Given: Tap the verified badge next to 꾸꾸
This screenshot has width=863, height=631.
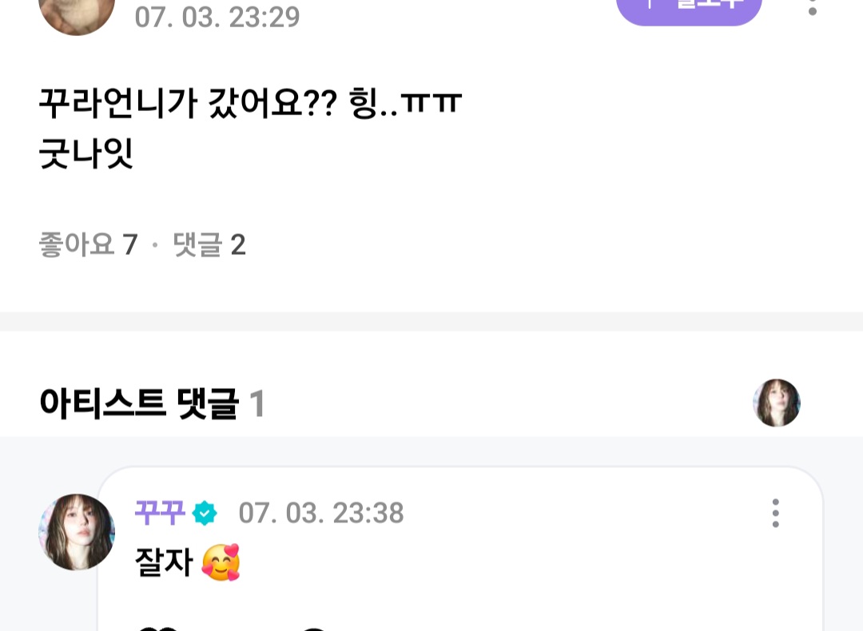Looking at the screenshot, I should tap(205, 514).
